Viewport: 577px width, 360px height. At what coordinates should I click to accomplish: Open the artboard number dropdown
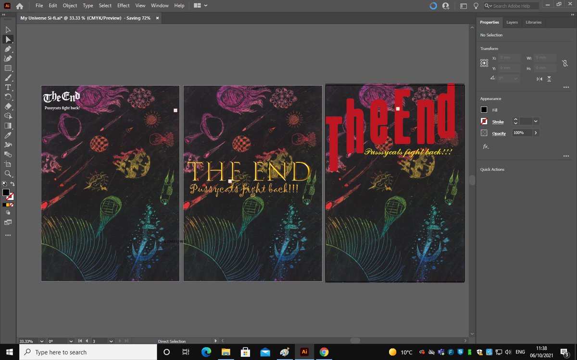(x=111, y=341)
